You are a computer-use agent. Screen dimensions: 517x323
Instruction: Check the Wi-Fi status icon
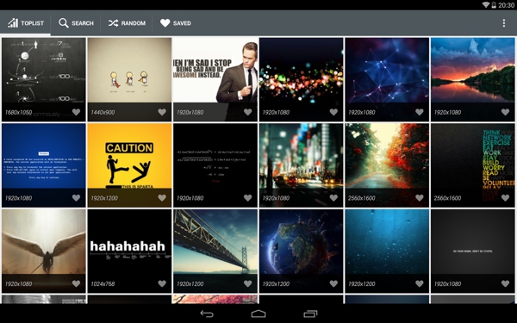click(486, 4)
